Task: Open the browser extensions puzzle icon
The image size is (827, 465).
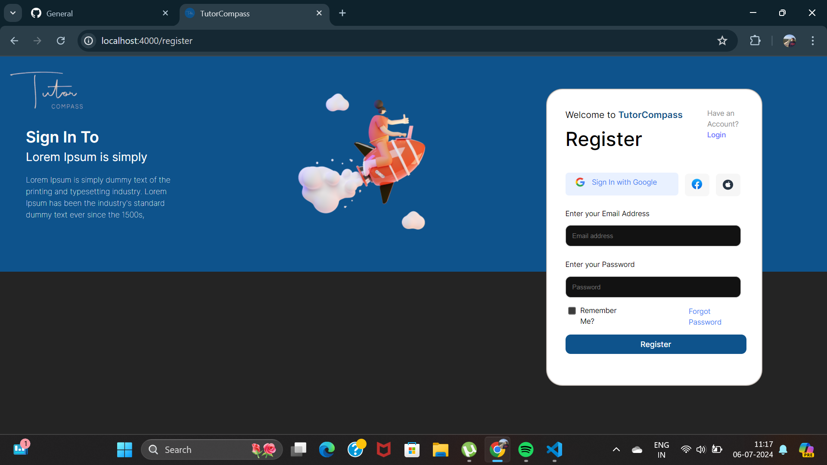Action: click(x=755, y=41)
